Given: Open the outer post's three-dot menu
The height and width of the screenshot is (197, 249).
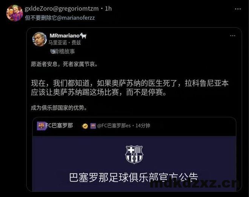Looking at the screenshot, I should 238,9.
